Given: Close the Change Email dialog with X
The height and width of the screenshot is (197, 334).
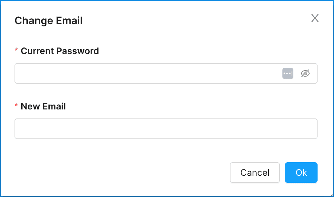Looking at the screenshot, I should (315, 18).
